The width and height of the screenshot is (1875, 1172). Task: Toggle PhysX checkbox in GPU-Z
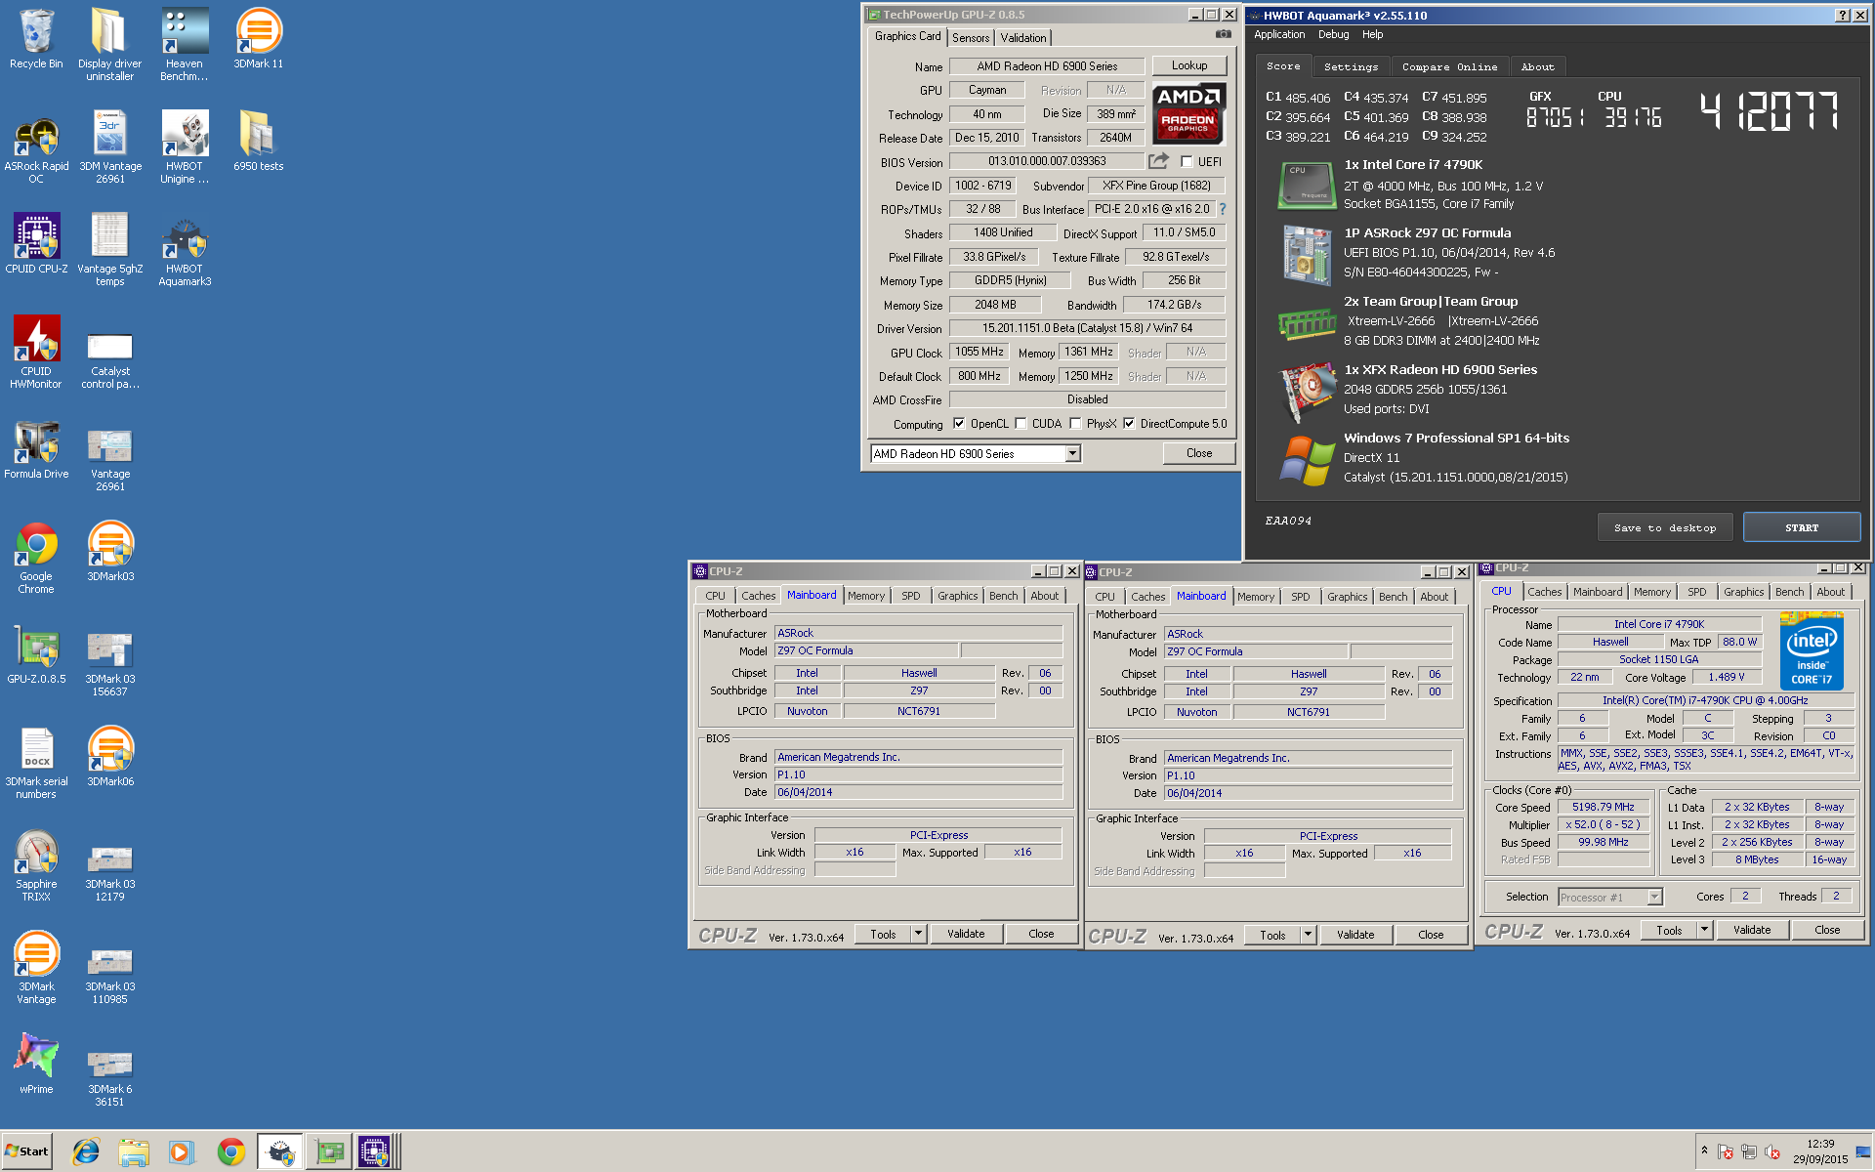pos(1075,424)
